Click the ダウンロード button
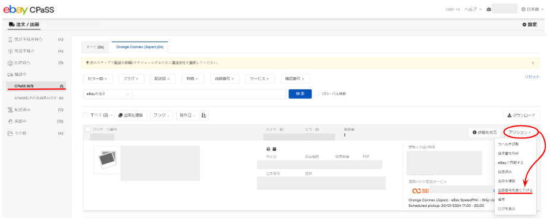Viewport: 550px width, 221px height. [521, 115]
